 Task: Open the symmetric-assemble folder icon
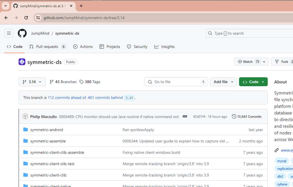pyautogui.click(x=26, y=141)
